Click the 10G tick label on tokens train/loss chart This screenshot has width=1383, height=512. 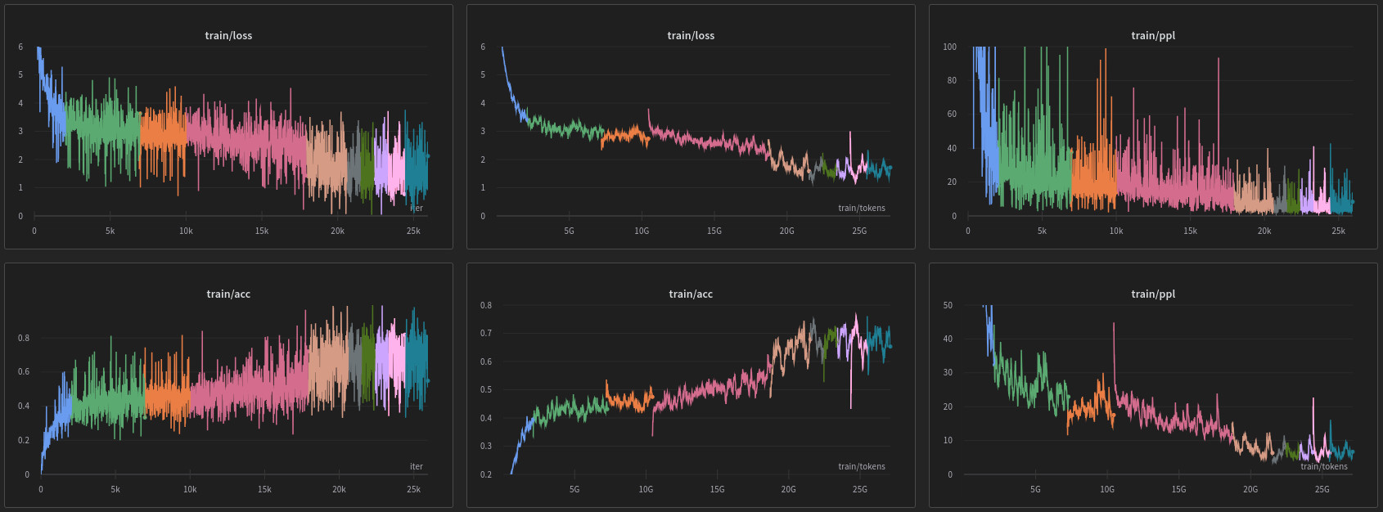coord(642,231)
